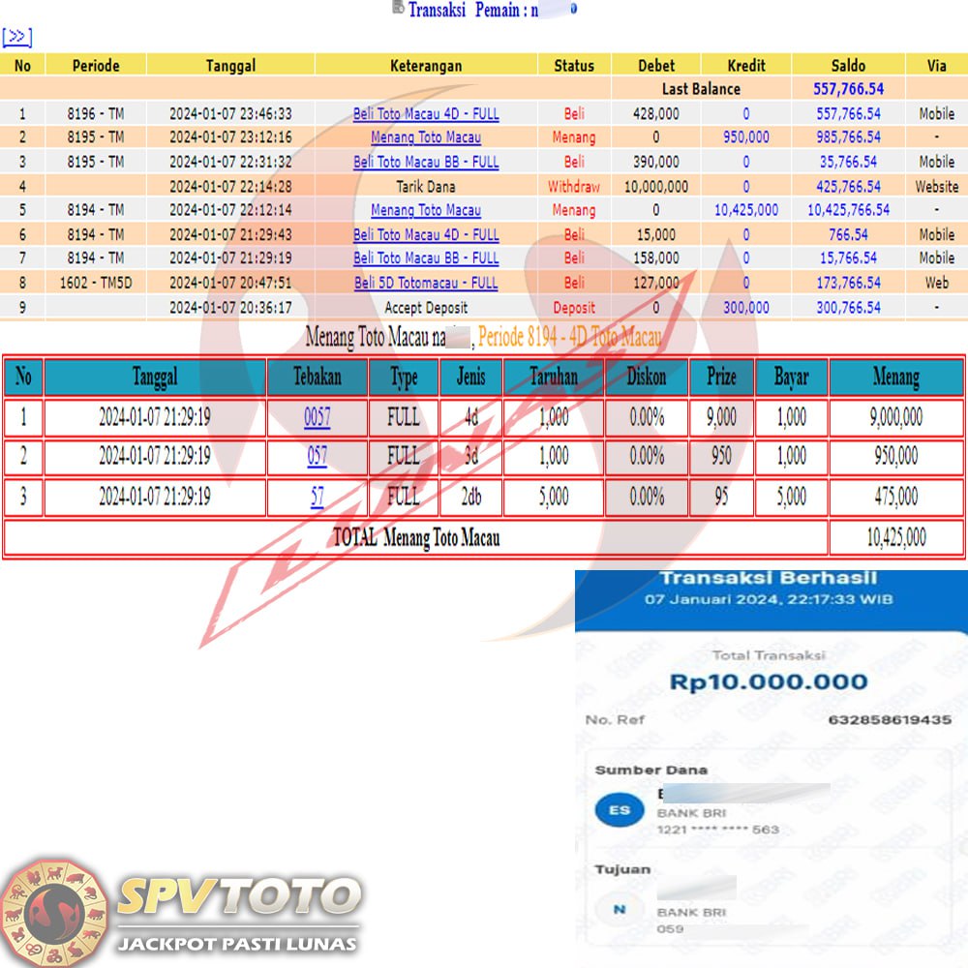The width and height of the screenshot is (968, 968).
Task: Open the Beli 5D Totomacau - FULL link
Action: [426, 283]
